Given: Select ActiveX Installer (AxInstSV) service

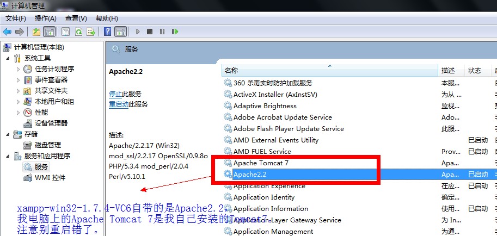Looking at the screenshot, I should click(x=275, y=95).
